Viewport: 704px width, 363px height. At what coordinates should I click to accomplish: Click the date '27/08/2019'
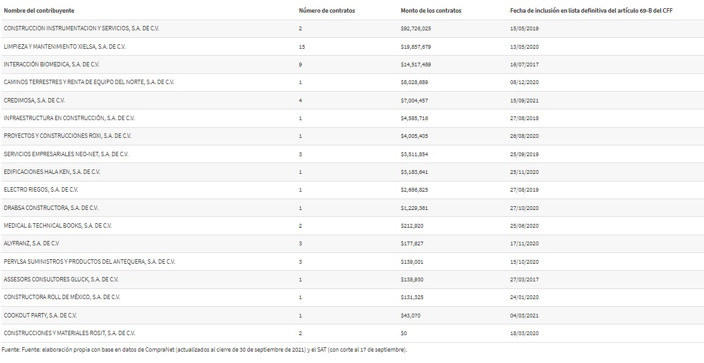(x=524, y=190)
